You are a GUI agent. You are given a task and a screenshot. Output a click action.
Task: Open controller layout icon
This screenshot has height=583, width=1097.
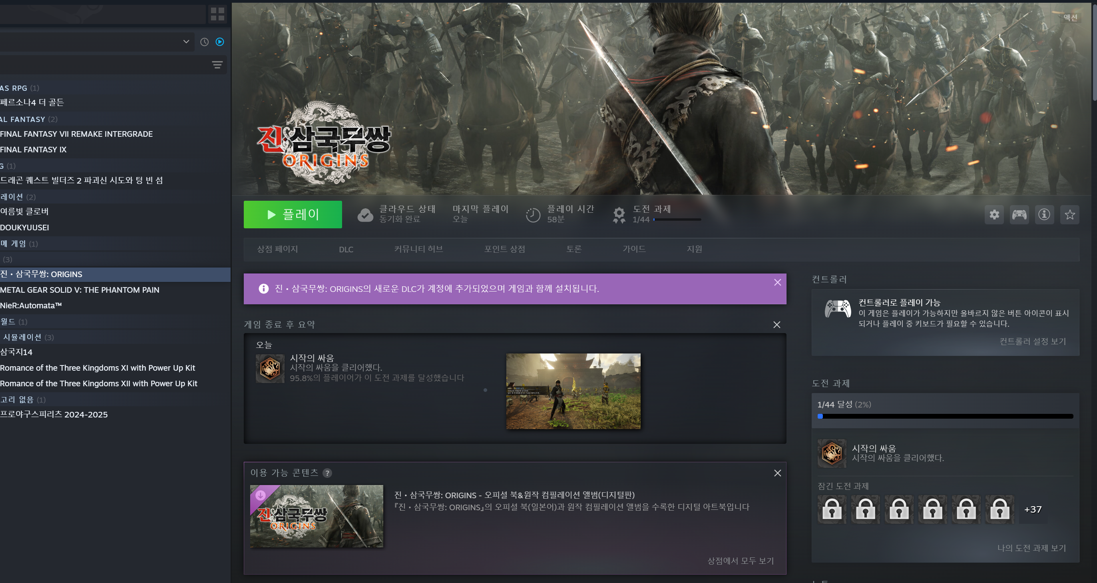1019,214
